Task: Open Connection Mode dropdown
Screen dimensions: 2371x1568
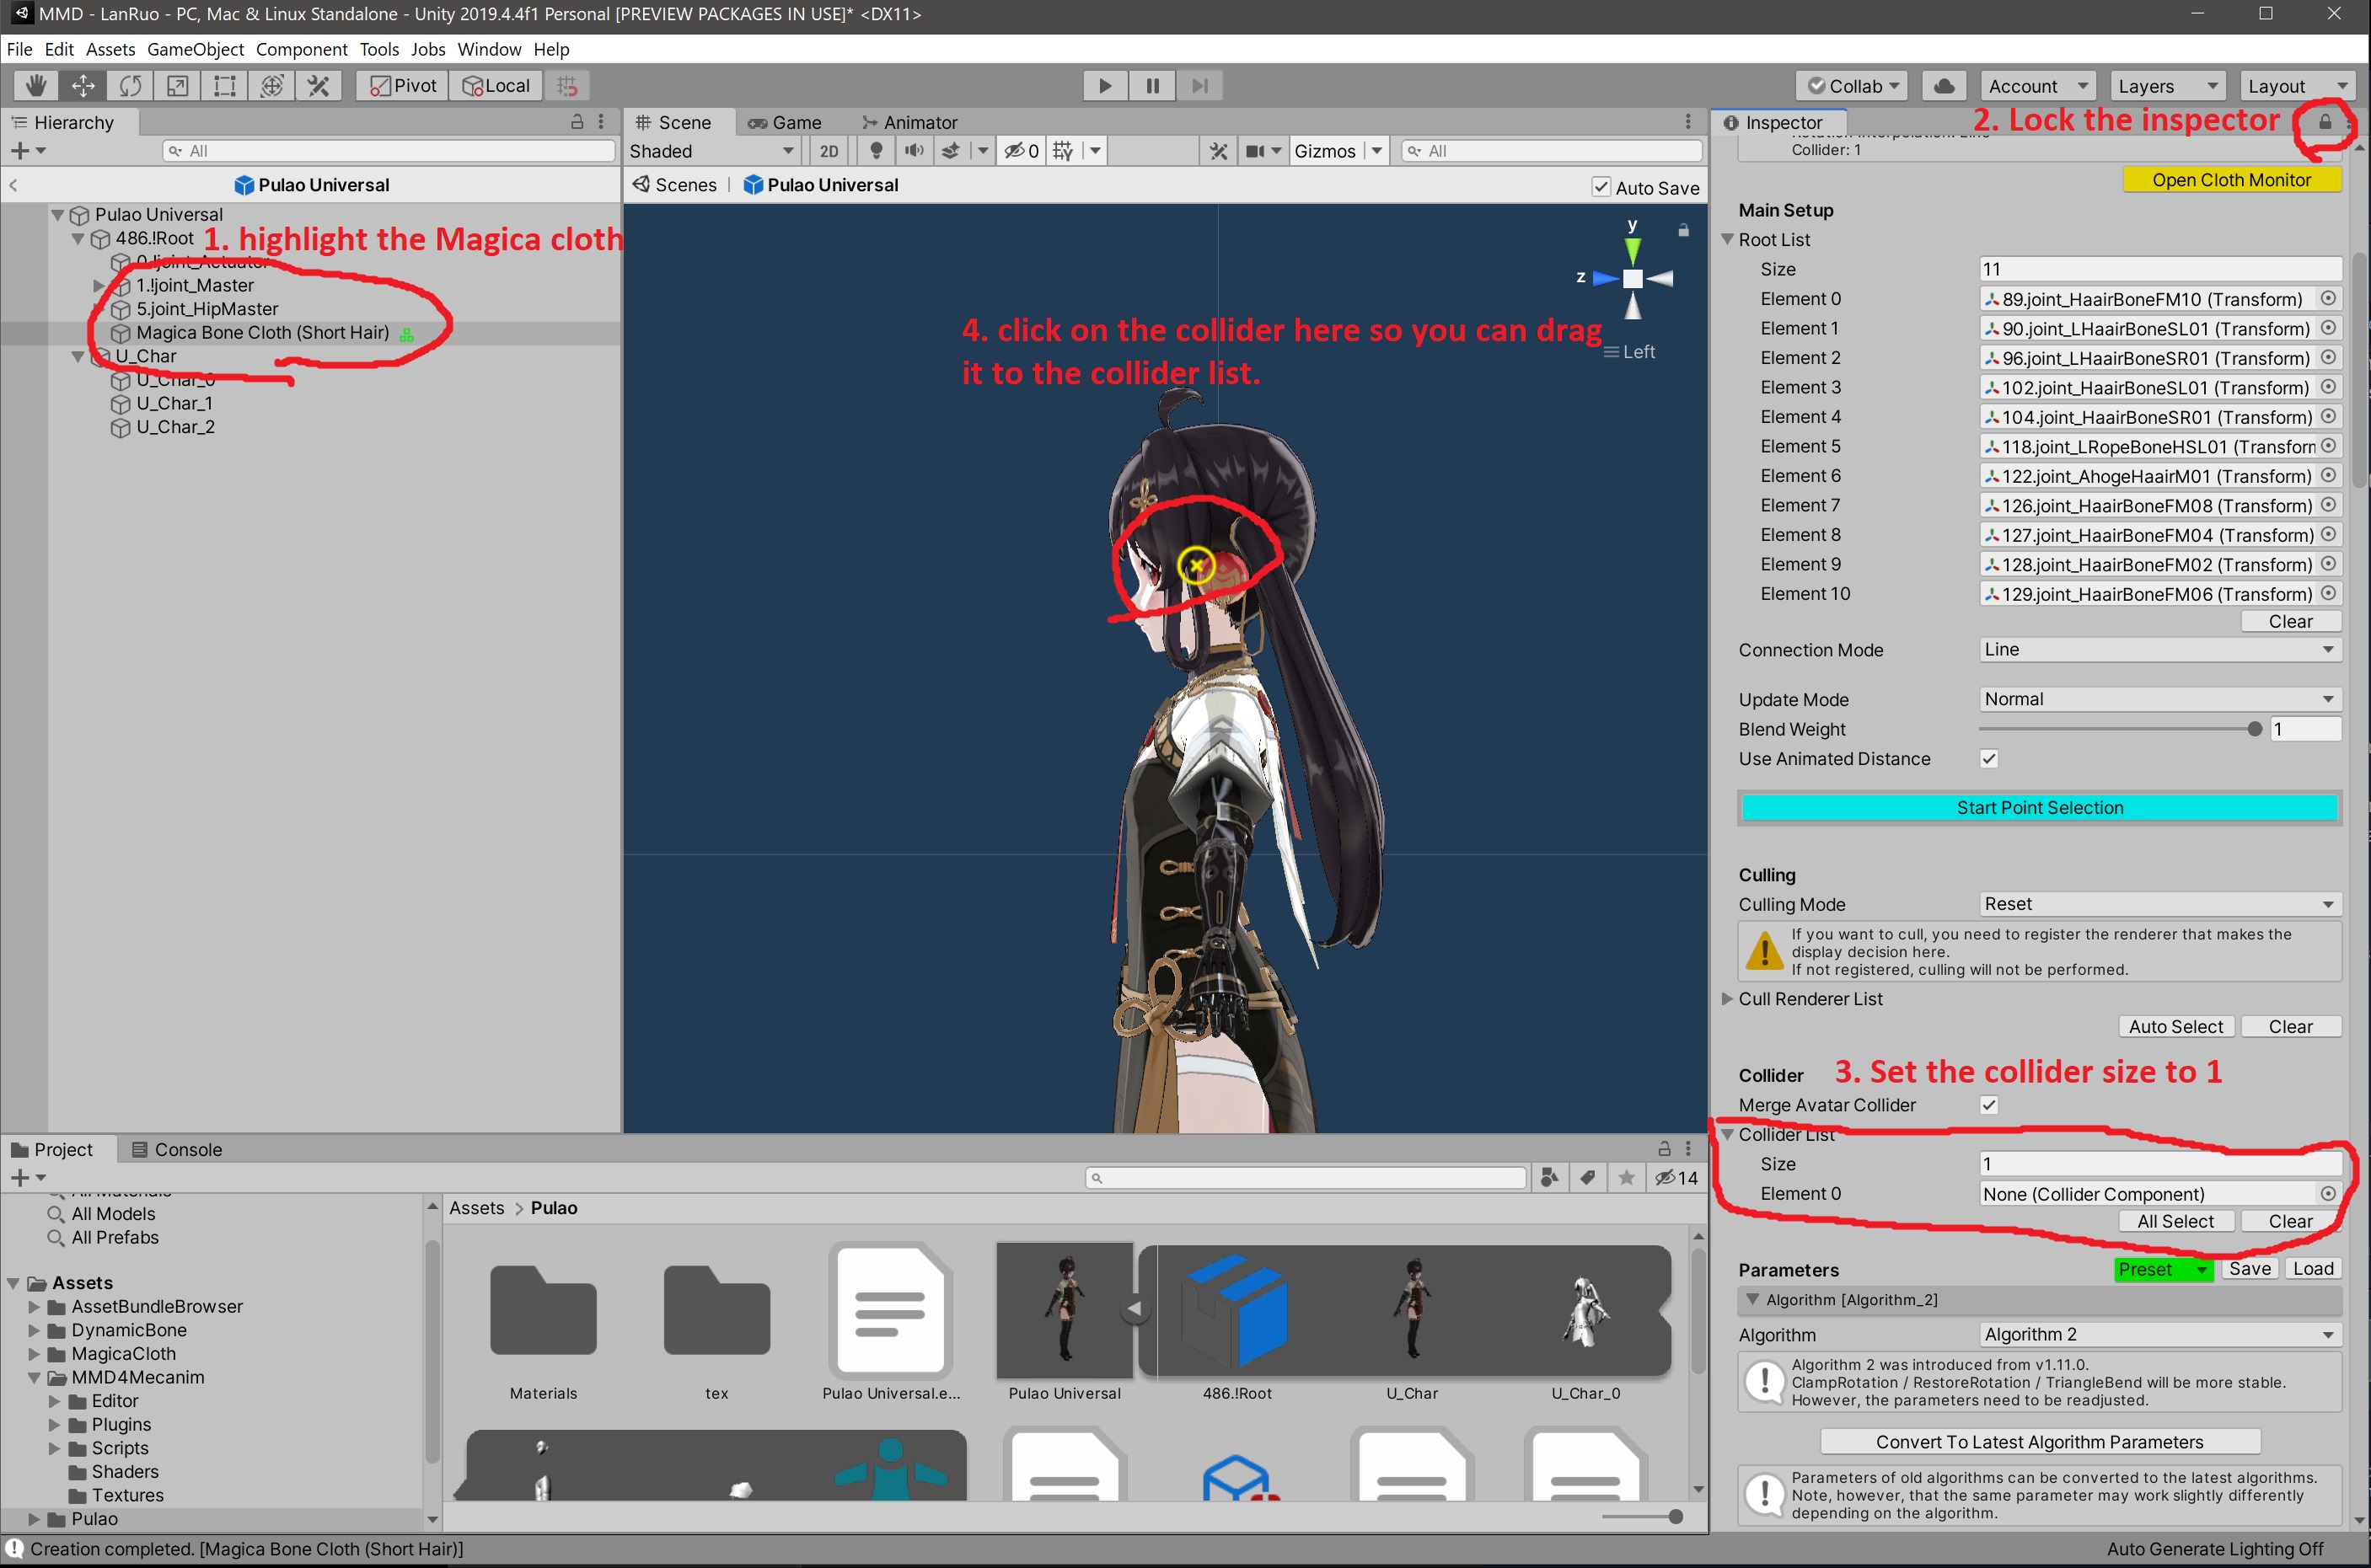Action: [2159, 650]
